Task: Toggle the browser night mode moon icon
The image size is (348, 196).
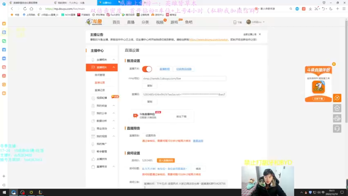Action: pos(331,9)
